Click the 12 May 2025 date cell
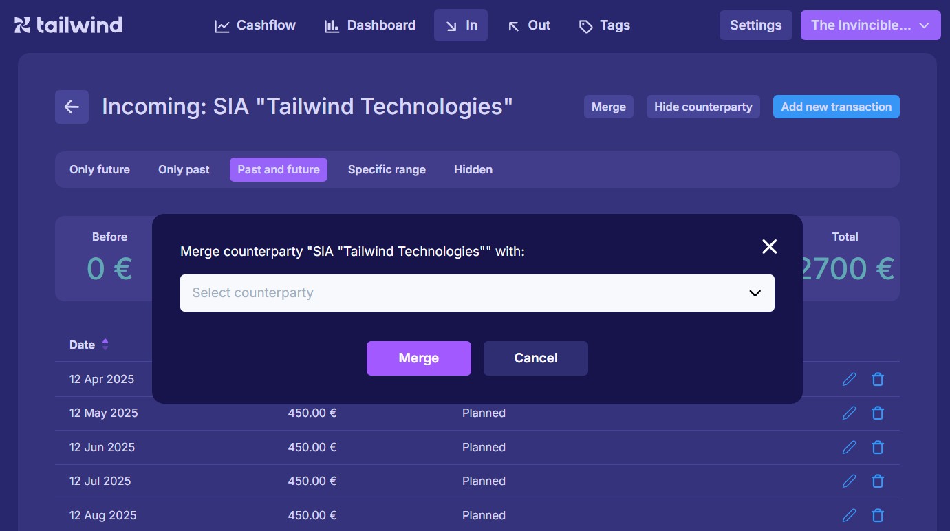 103,413
